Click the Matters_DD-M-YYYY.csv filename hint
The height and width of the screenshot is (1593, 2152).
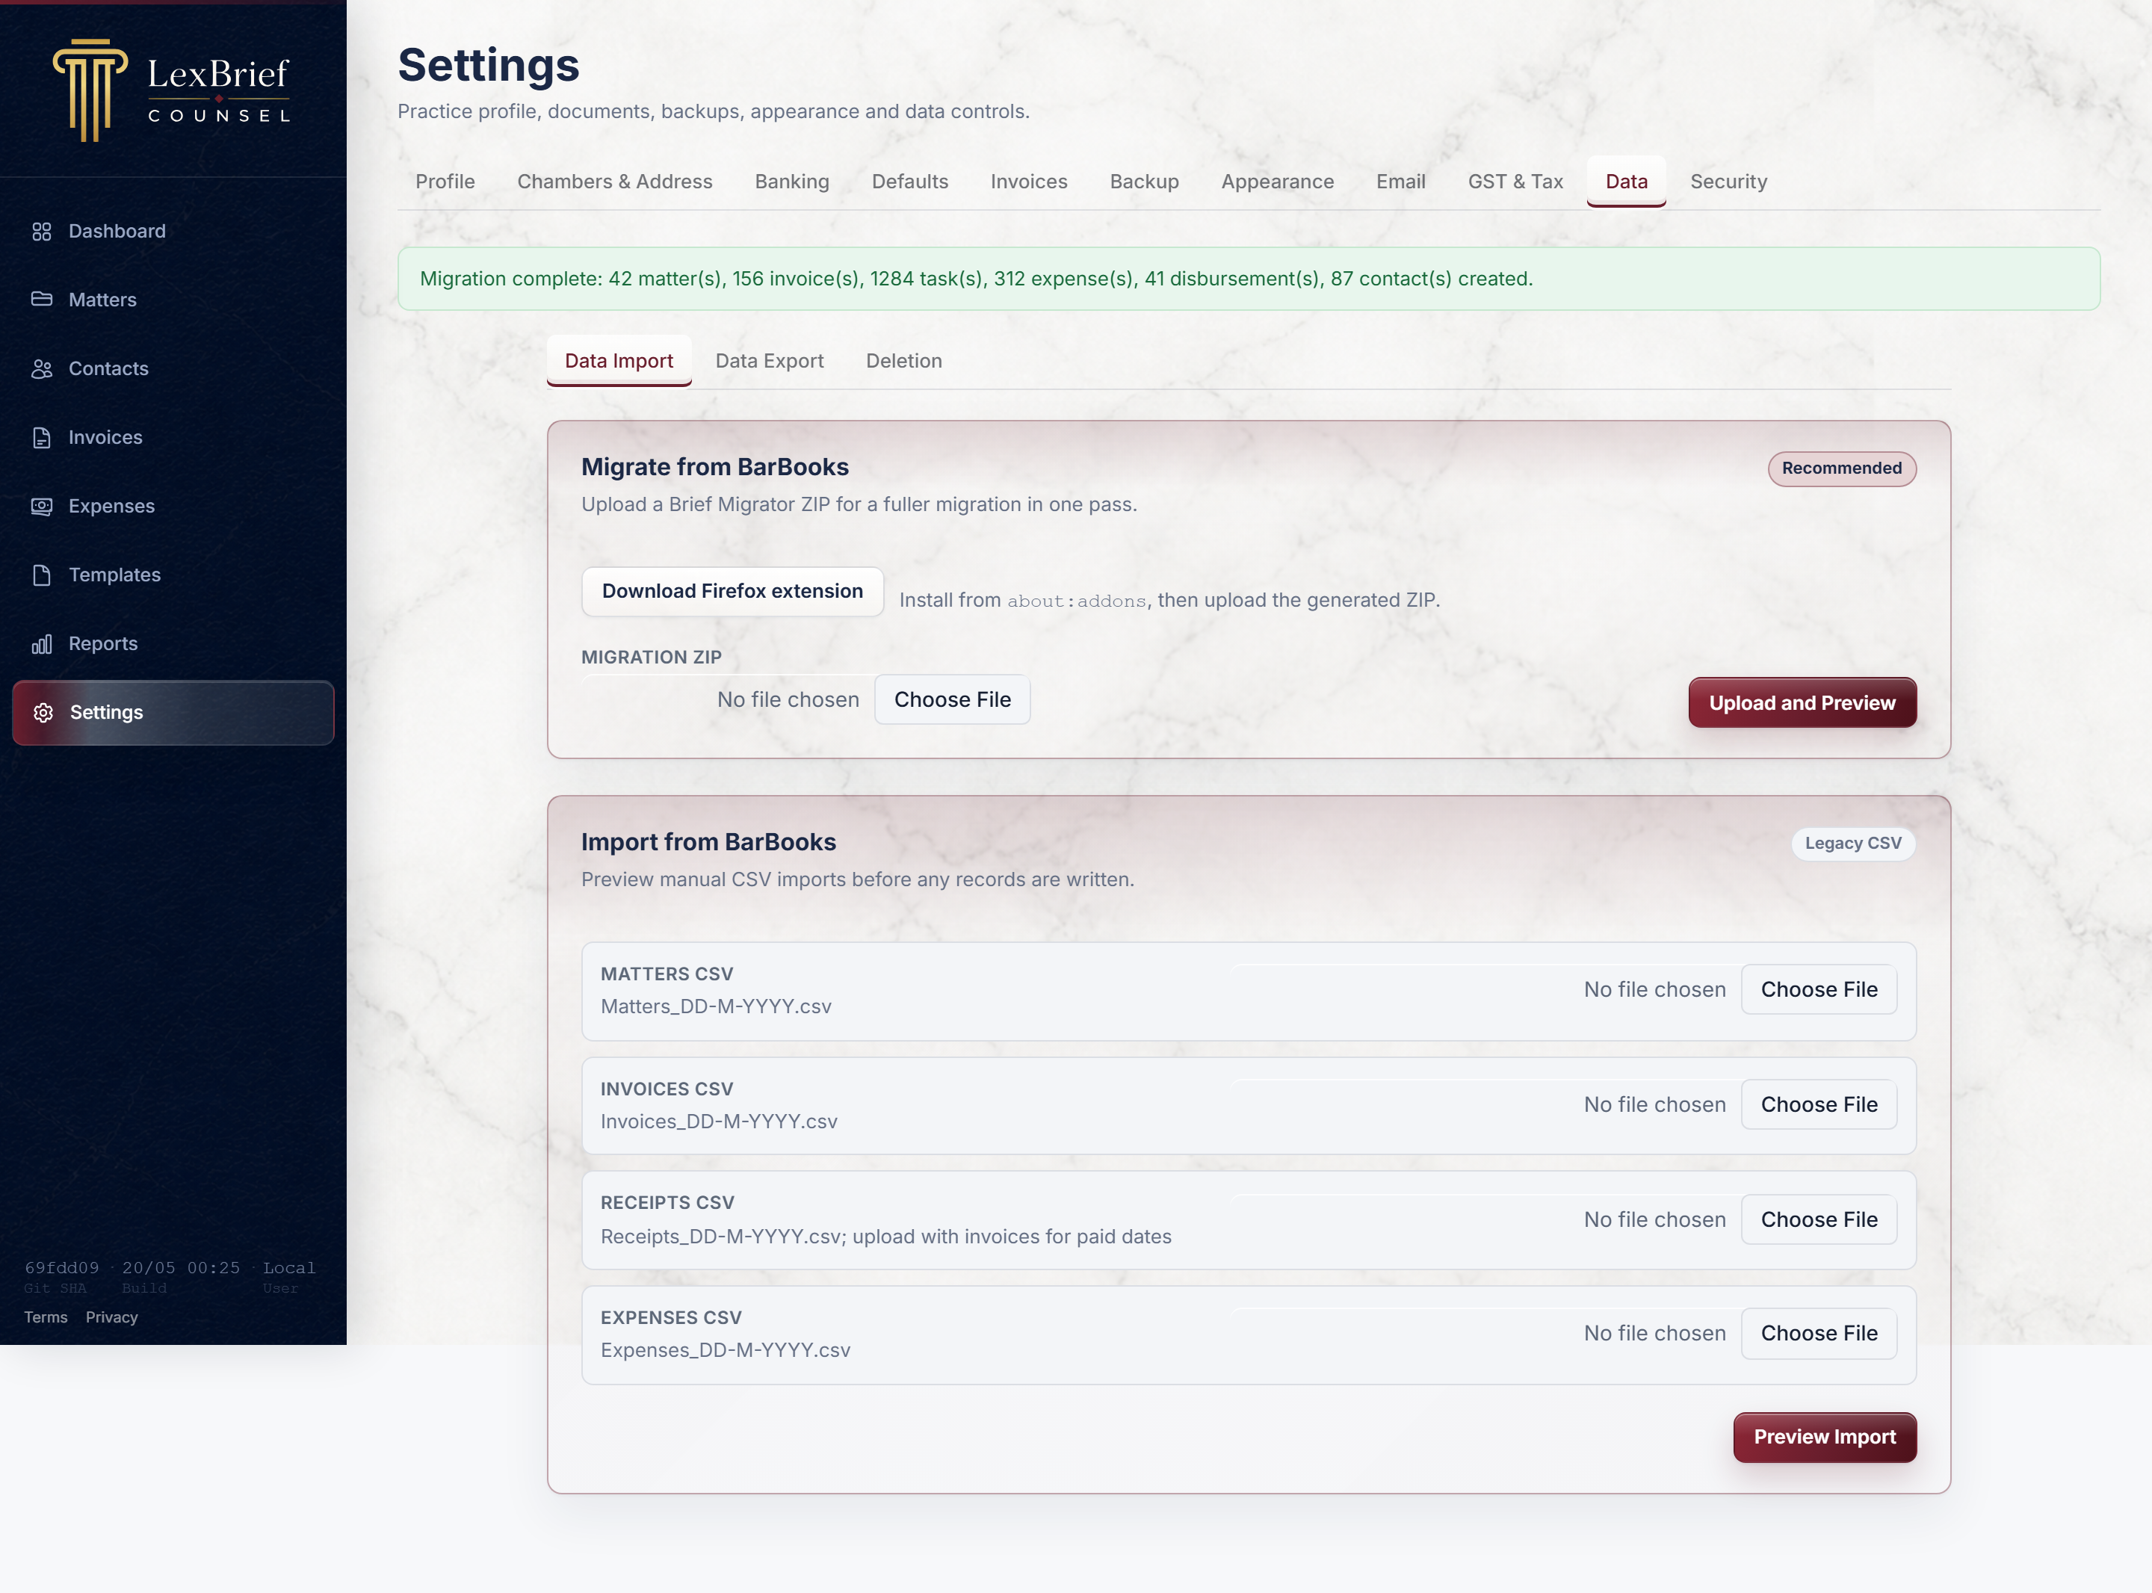pos(717,1006)
